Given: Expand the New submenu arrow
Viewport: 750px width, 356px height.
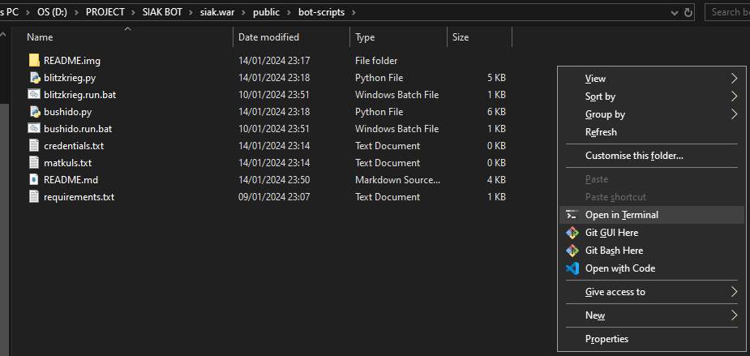Looking at the screenshot, I should 735,315.
